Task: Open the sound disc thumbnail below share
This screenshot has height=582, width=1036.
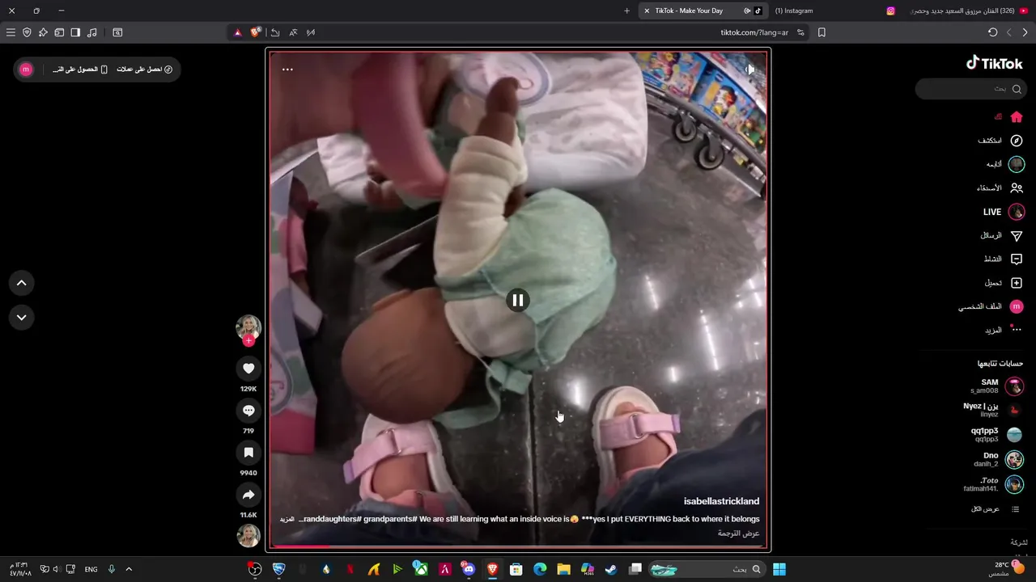Action: tap(248, 536)
